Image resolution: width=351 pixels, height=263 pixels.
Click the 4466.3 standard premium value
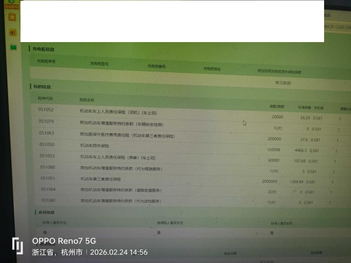click(300, 150)
